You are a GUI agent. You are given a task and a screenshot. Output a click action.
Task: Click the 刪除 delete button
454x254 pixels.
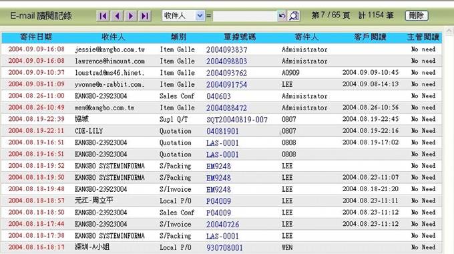click(x=417, y=15)
